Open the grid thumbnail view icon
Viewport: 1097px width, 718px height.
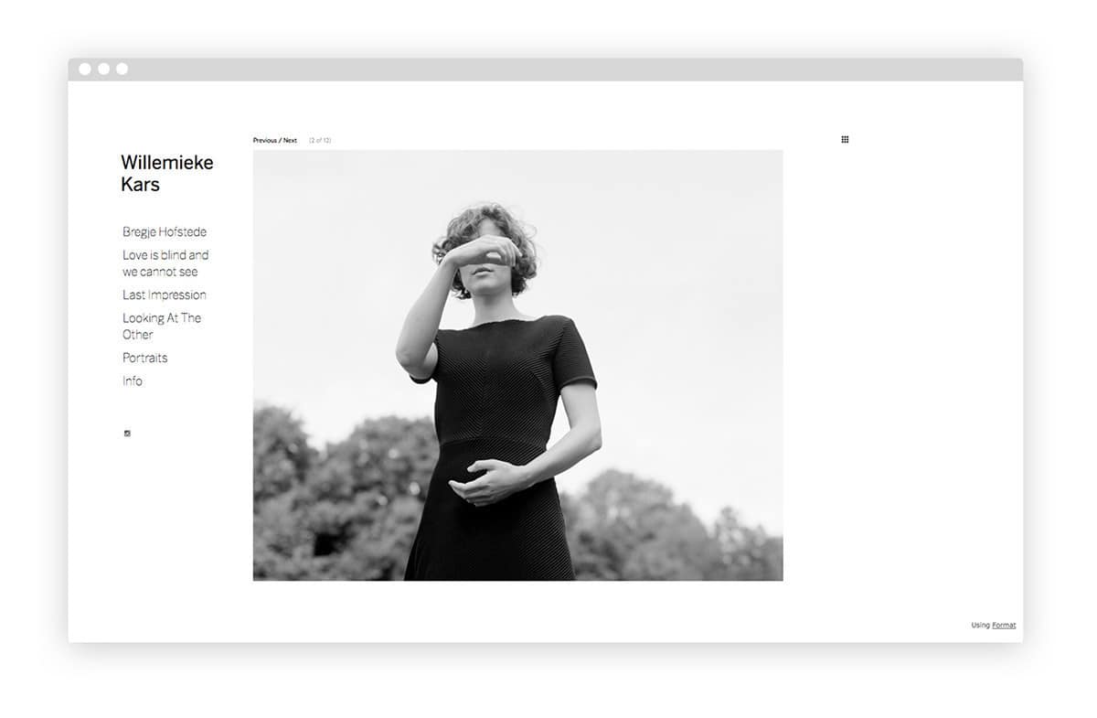coord(845,140)
